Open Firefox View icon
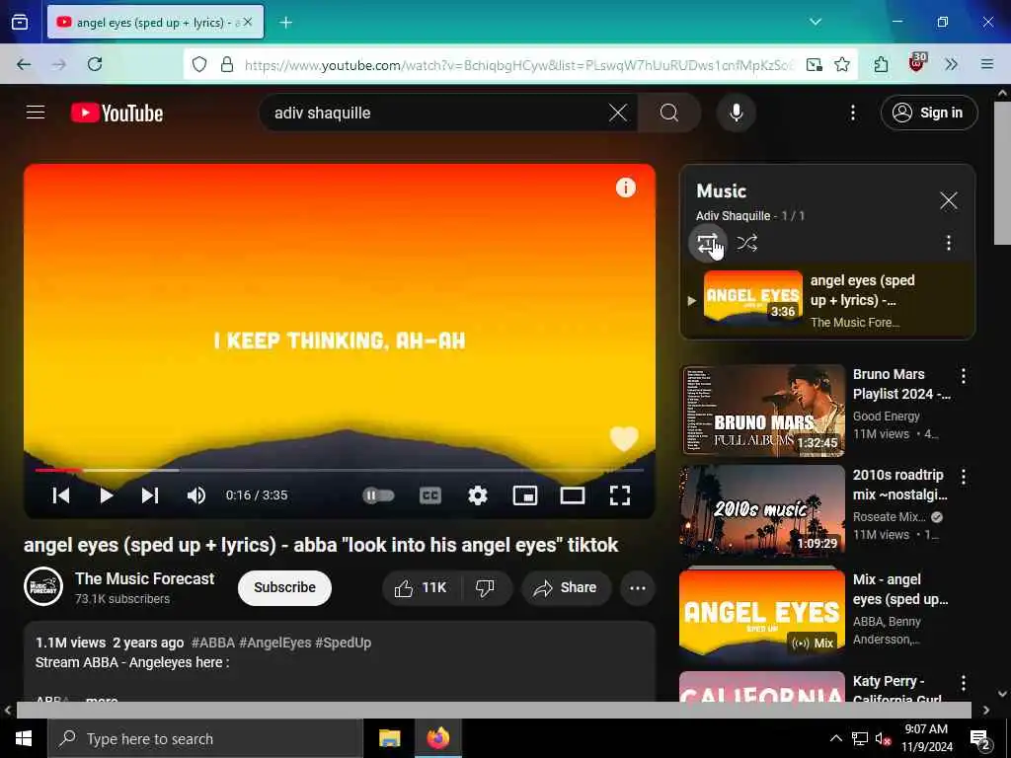Viewport: 1011px width, 758px height. (x=20, y=22)
